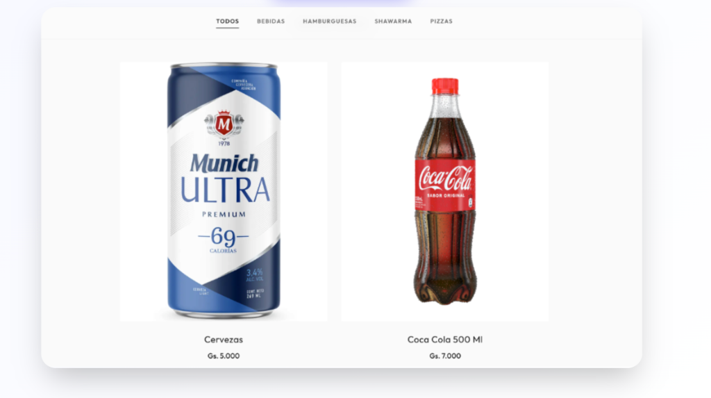Click the 3,4% alcohol label on can

[x=254, y=275]
